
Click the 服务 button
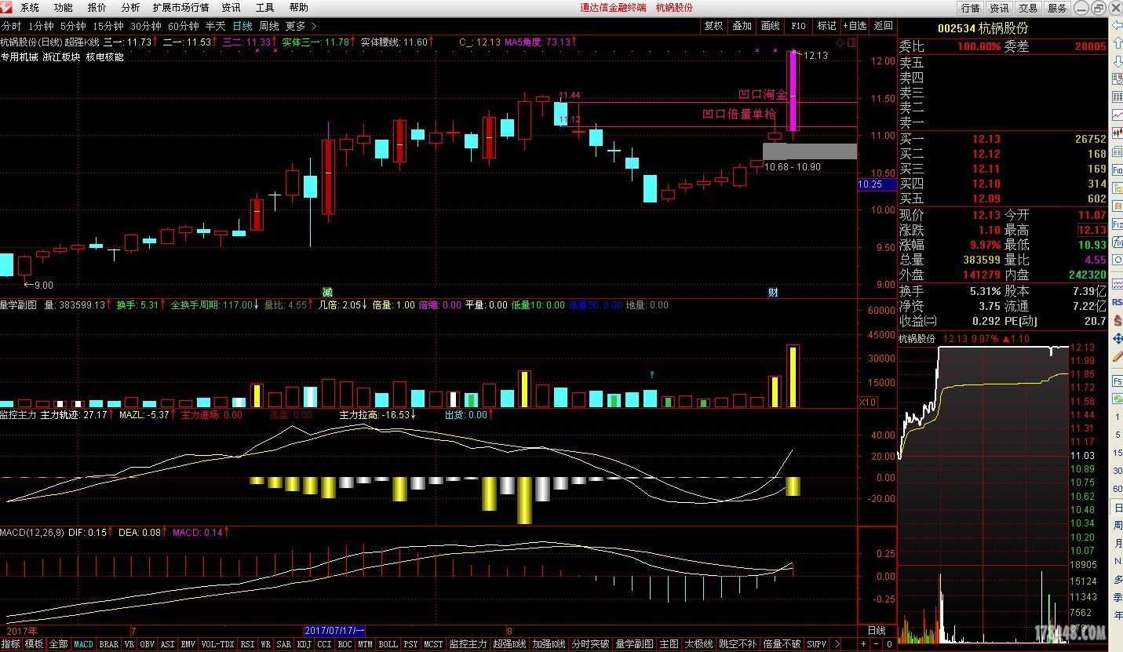click(x=1057, y=8)
